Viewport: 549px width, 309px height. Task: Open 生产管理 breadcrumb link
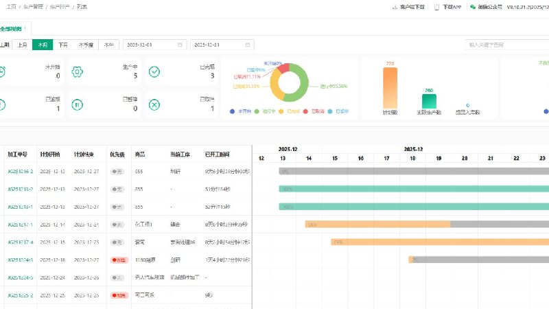33,7
